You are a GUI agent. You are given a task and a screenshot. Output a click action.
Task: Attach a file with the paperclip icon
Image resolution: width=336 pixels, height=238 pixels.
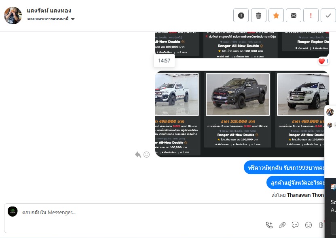(282, 225)
